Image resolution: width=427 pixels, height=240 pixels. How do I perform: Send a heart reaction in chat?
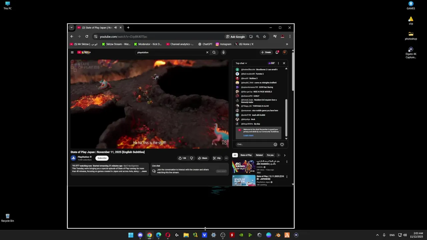point(282,144)
